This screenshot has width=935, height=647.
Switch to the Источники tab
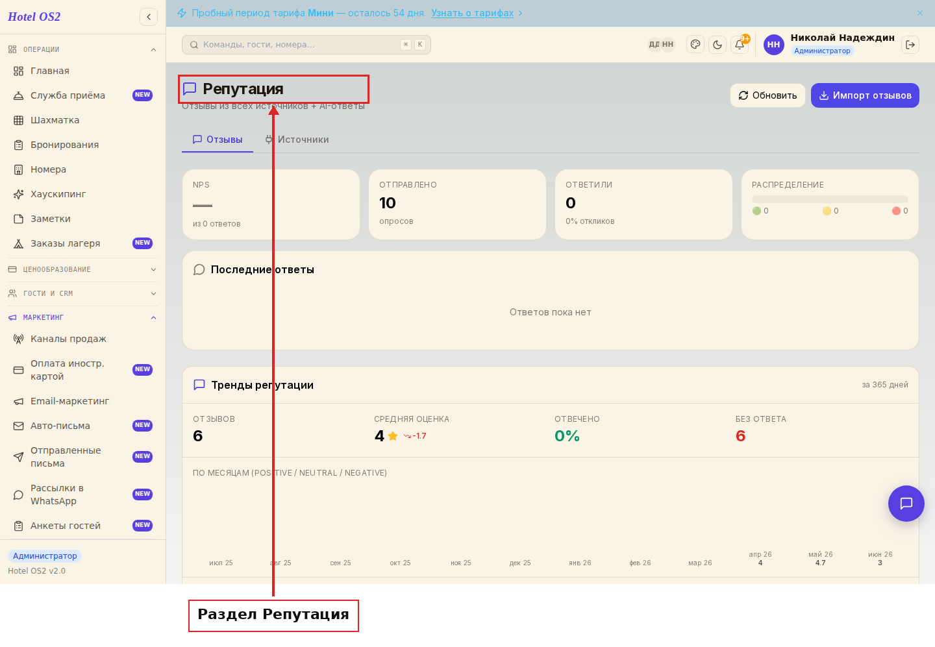click(297, 140)
